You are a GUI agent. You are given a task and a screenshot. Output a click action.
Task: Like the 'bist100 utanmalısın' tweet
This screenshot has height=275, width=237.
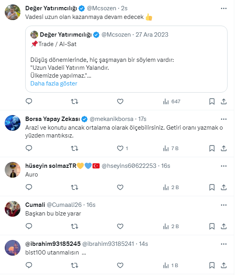coord(120,265)
